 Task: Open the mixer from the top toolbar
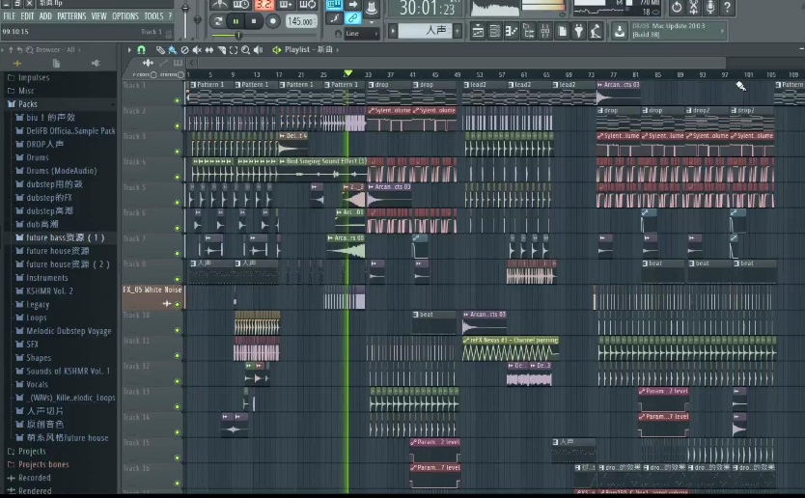pyautogui.click(x=543, y=32)
